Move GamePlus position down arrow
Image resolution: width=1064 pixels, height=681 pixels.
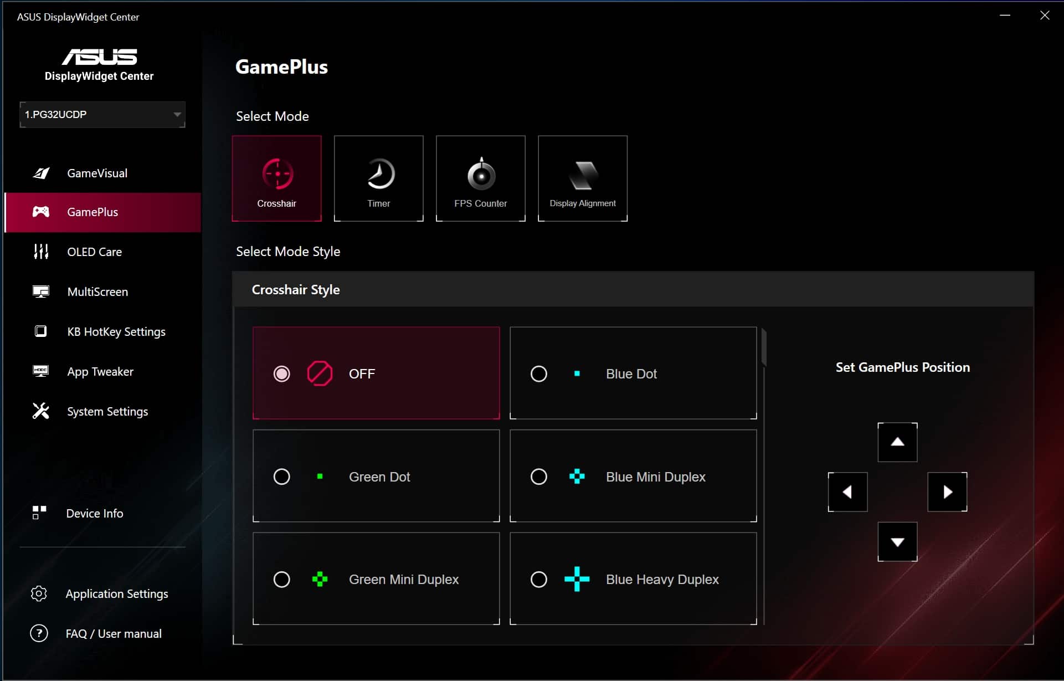897,542
